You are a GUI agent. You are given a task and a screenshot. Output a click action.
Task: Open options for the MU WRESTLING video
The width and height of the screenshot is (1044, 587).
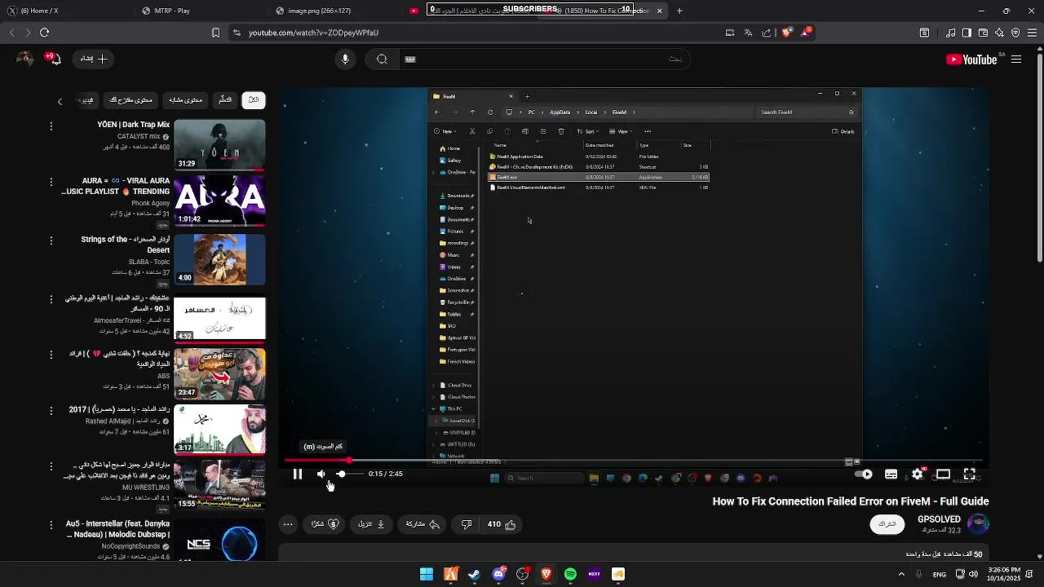point(51,466)
